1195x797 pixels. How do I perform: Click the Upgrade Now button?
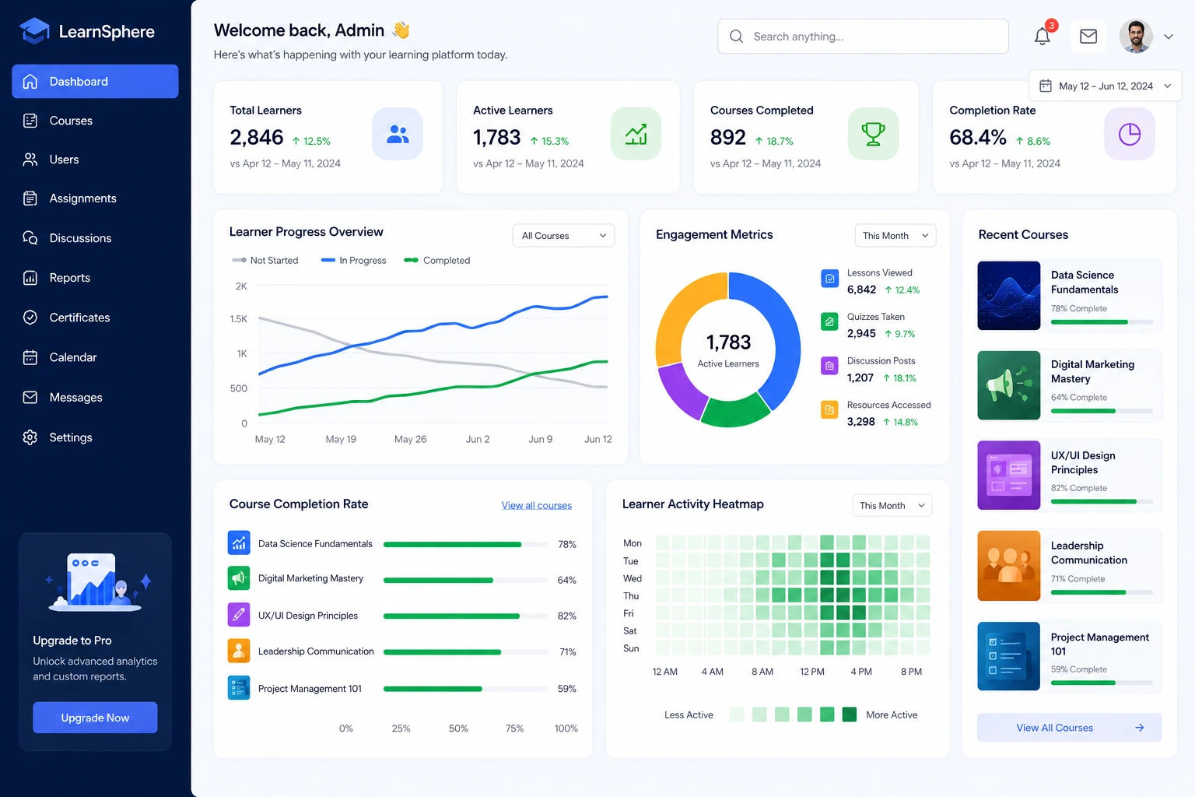95,718
